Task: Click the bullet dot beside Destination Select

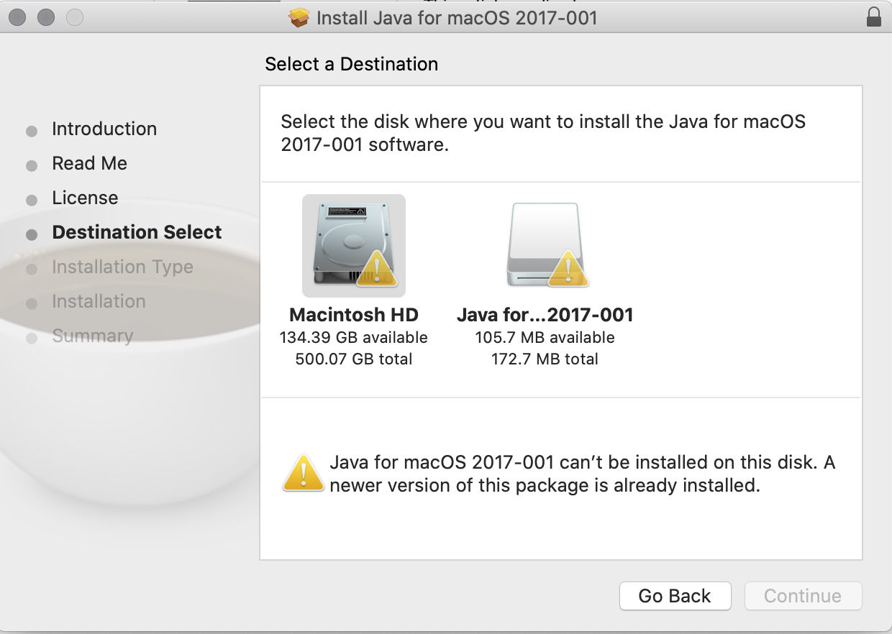Action: point(32,234)
